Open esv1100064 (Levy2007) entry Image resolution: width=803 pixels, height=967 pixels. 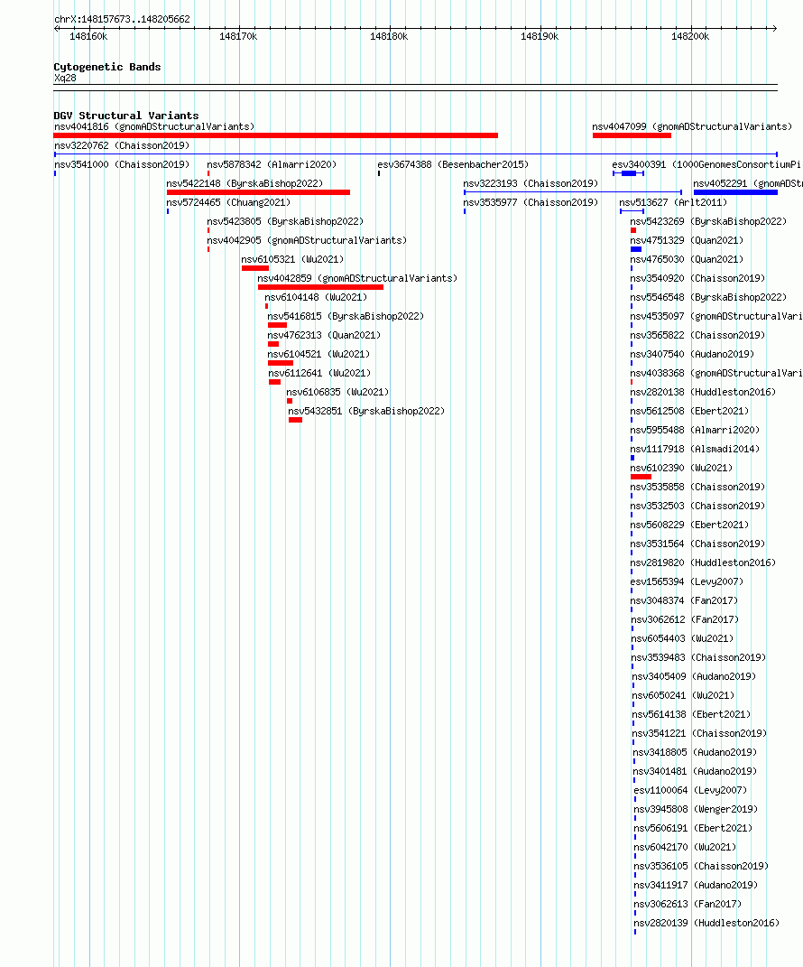point(691,791)
